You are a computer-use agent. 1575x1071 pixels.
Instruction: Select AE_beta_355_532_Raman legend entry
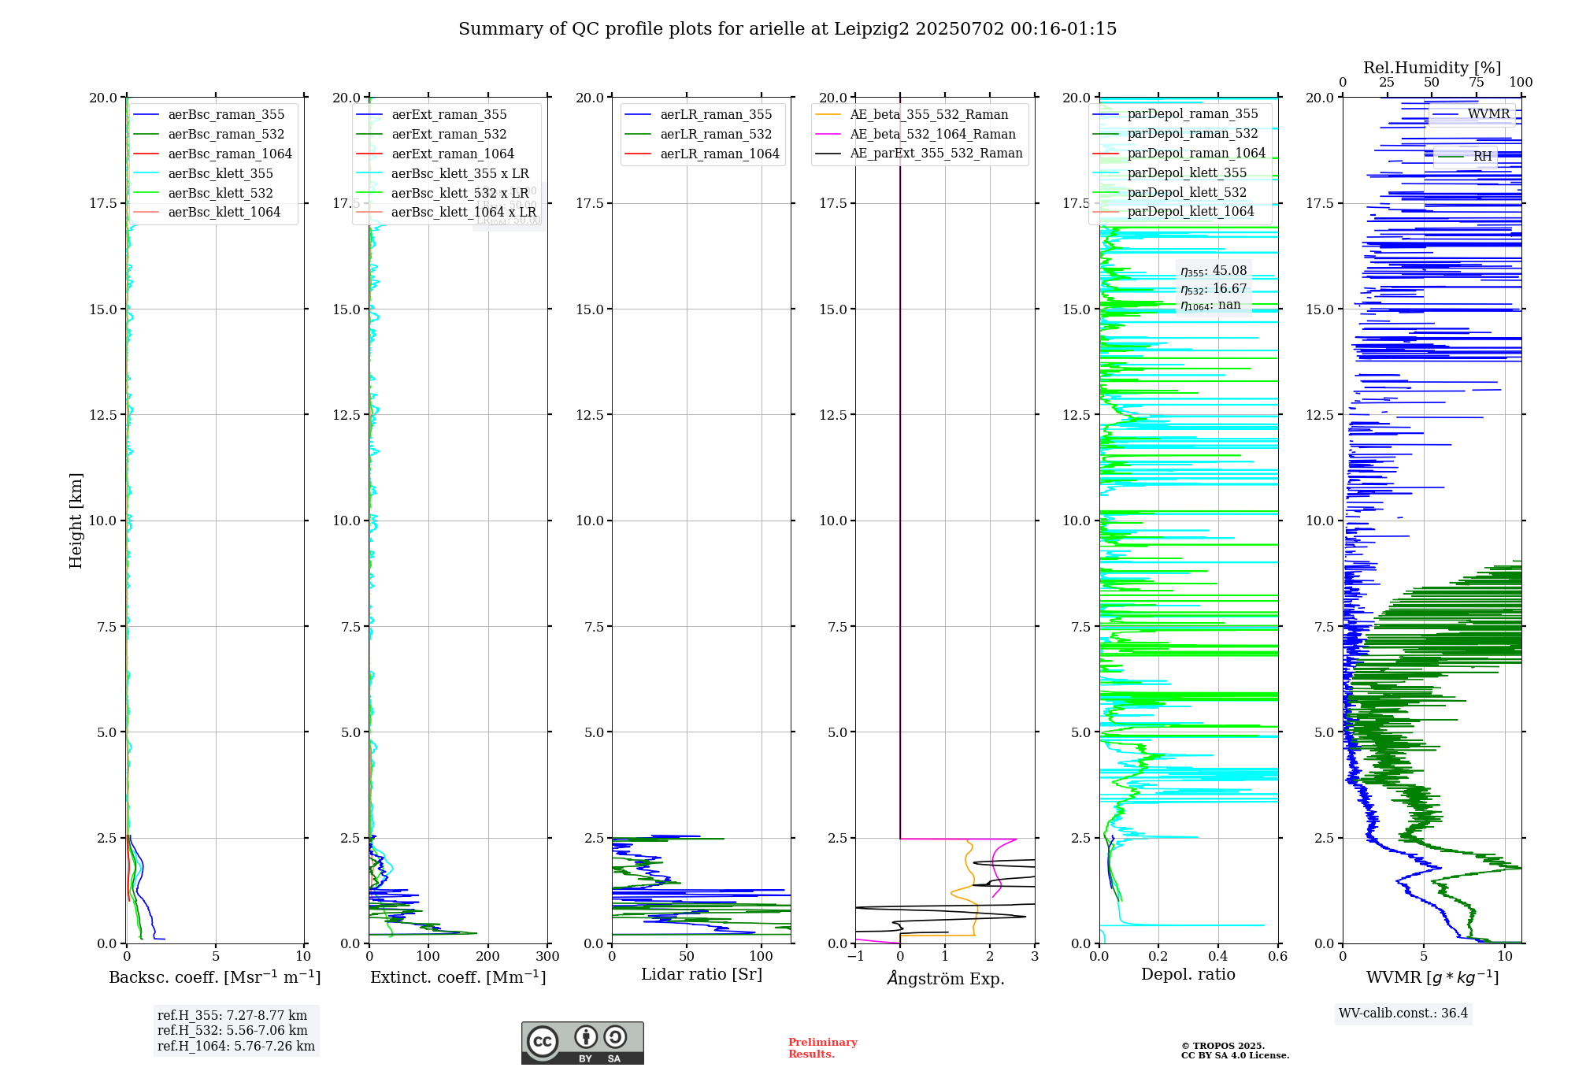(913, 115)
